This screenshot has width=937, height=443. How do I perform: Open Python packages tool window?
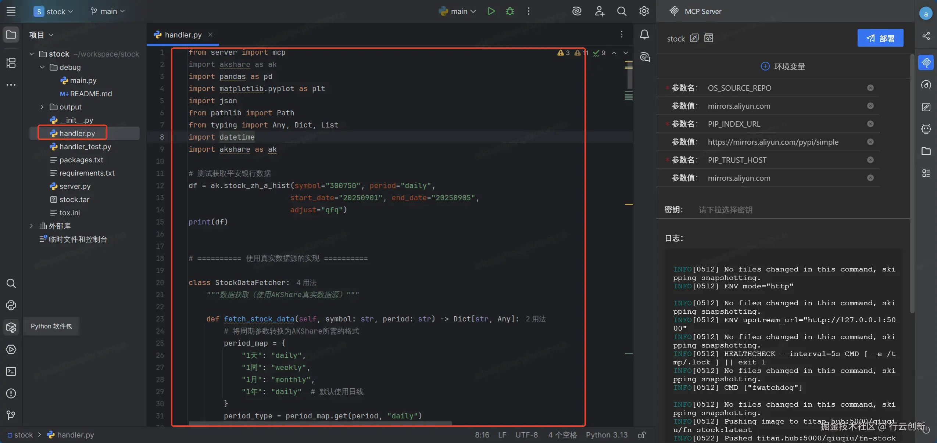[x=11, y=327]
